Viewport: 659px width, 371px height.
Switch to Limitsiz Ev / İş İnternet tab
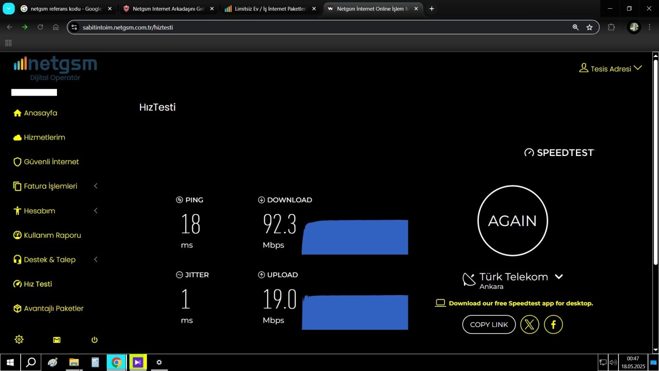click(x=270, y=9)
